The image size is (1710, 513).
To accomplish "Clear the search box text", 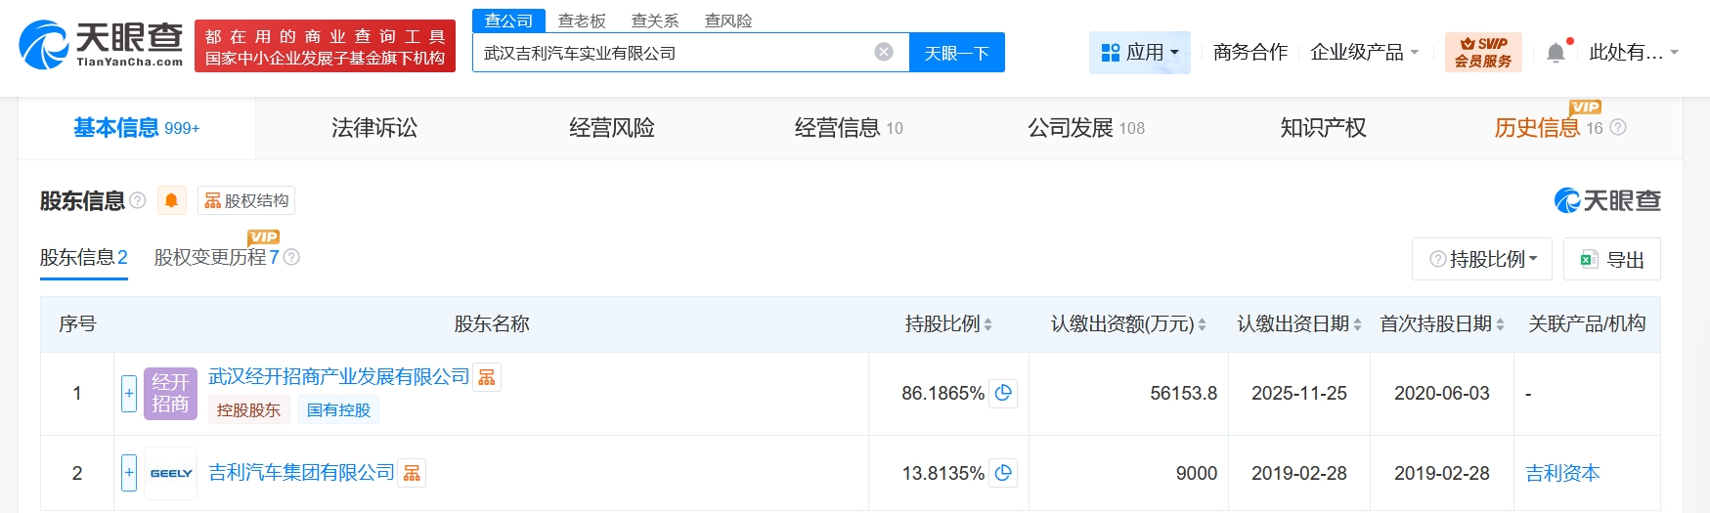I will pyautogui.click(x=884, y=52).
